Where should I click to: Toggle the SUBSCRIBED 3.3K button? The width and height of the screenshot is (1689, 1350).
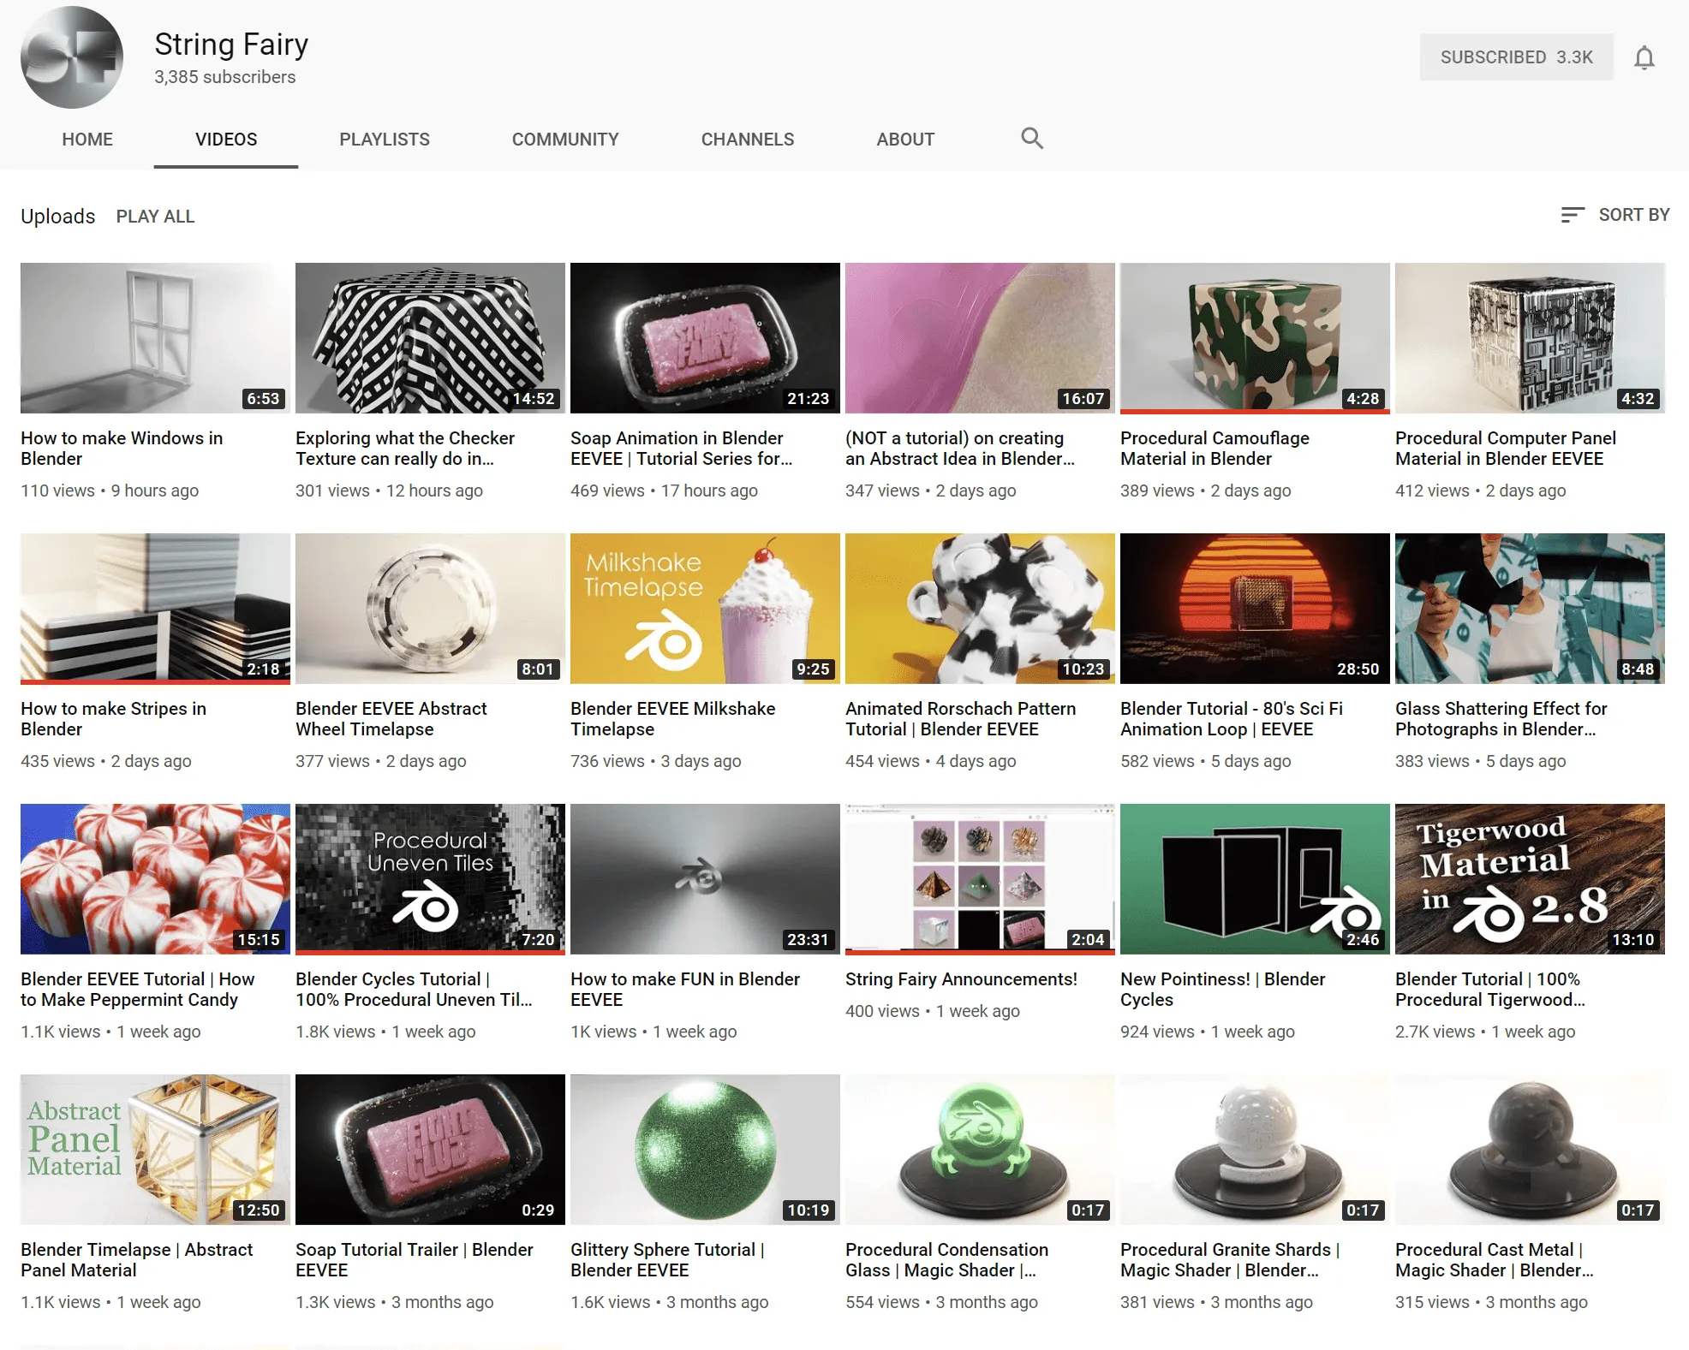[x=1515, y=57]
